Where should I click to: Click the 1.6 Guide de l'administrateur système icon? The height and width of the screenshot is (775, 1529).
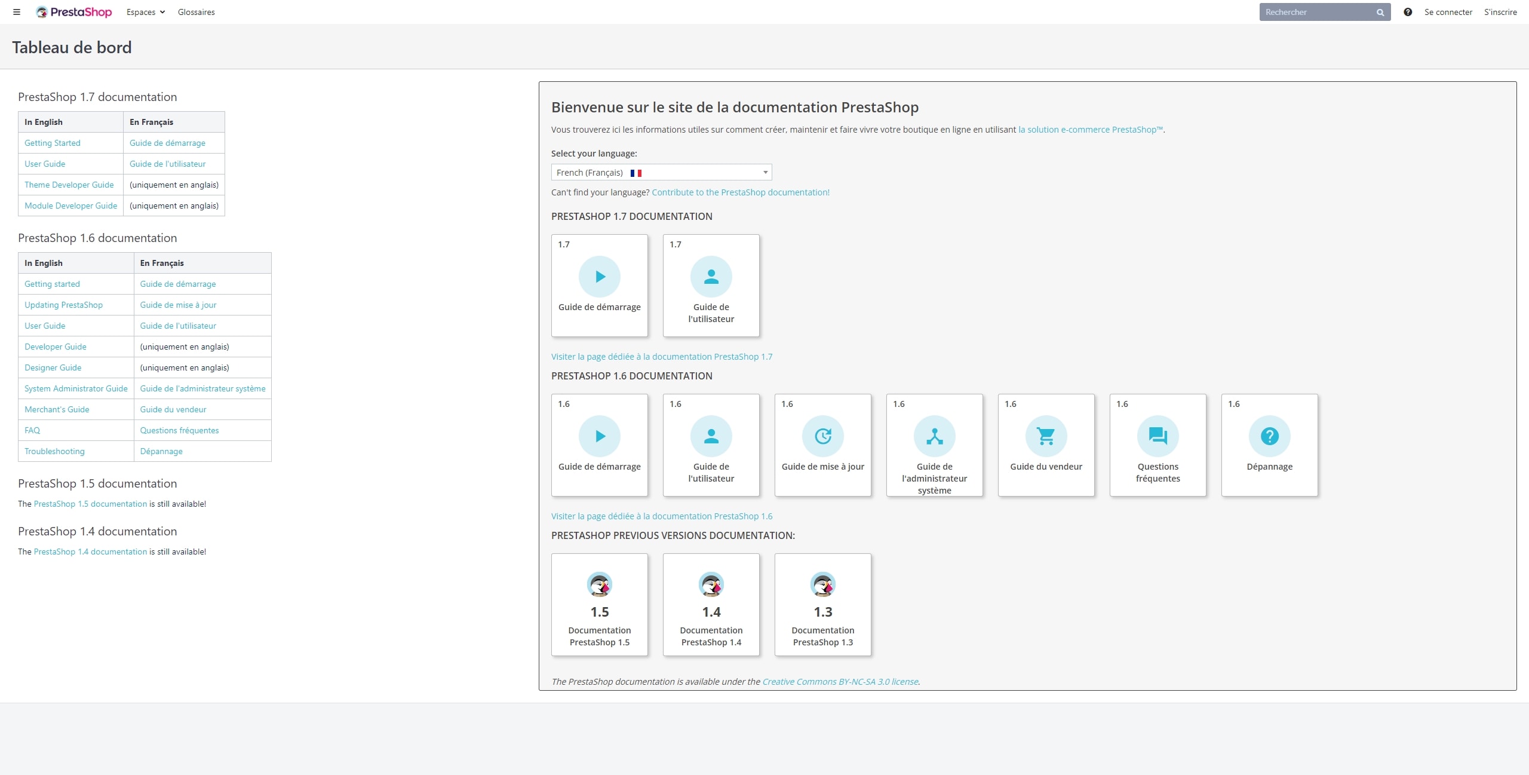point(934,436)
